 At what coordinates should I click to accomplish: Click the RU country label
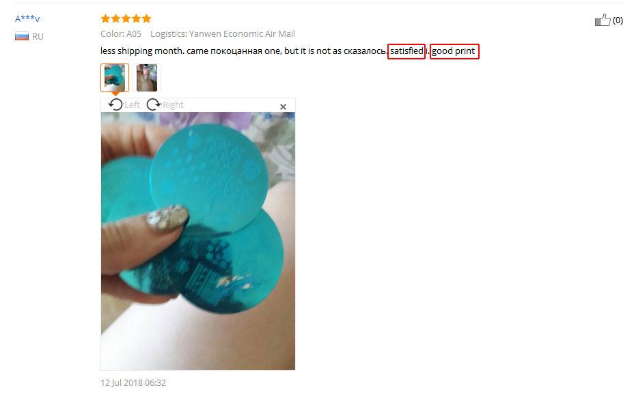38,36
